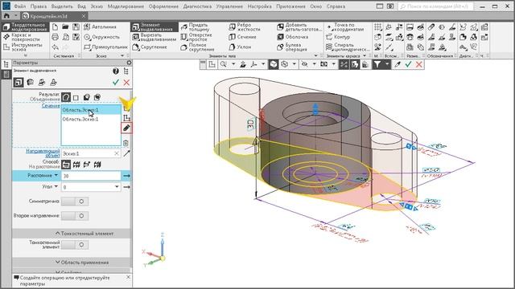Select Отверстие простое hole tool
This screenshot has height=289, width=515.
click(196, 37)
